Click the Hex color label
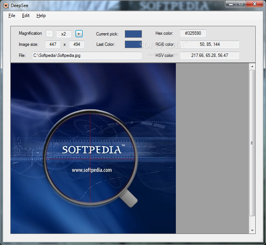 [164, 33]
